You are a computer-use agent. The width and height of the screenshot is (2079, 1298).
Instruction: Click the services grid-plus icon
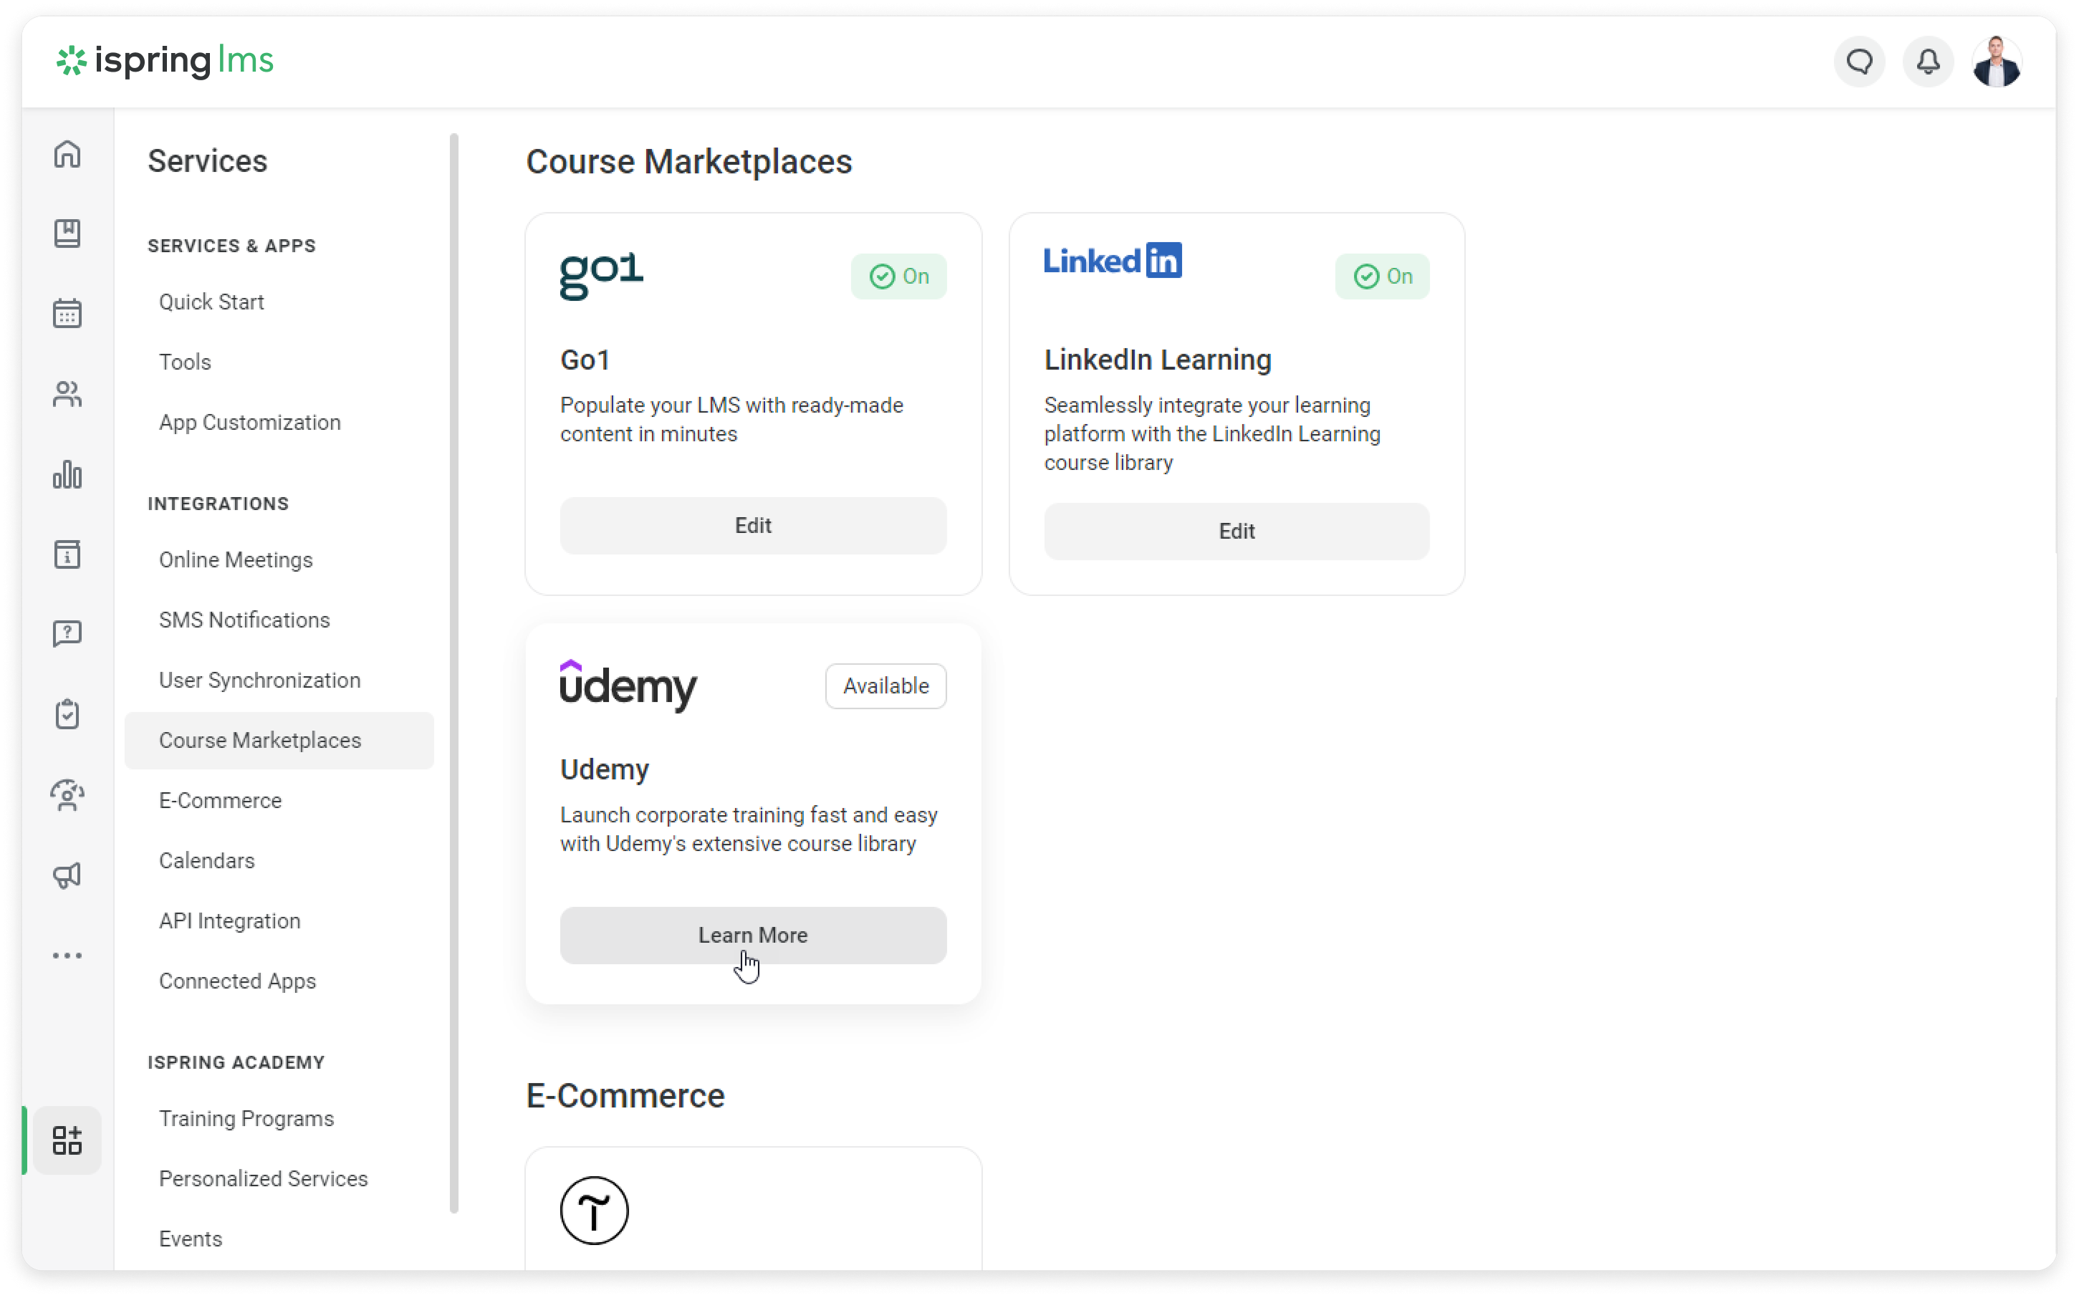(67, 1140)
